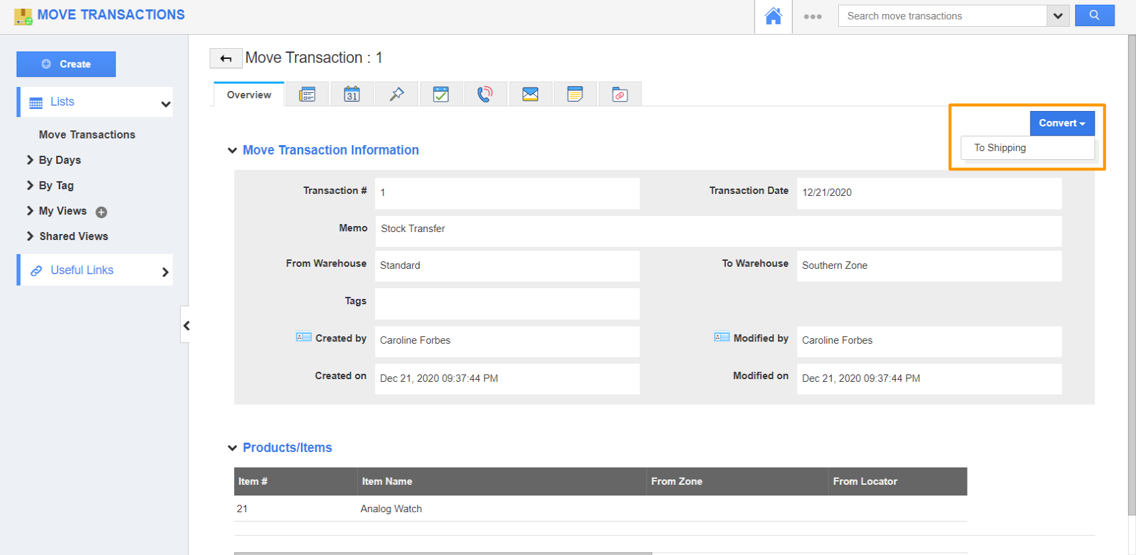Image resolution: width=1136 pixels, height=555 pixels.
Task: Open the Call Logs phone tab
Action: click(485, 94)
